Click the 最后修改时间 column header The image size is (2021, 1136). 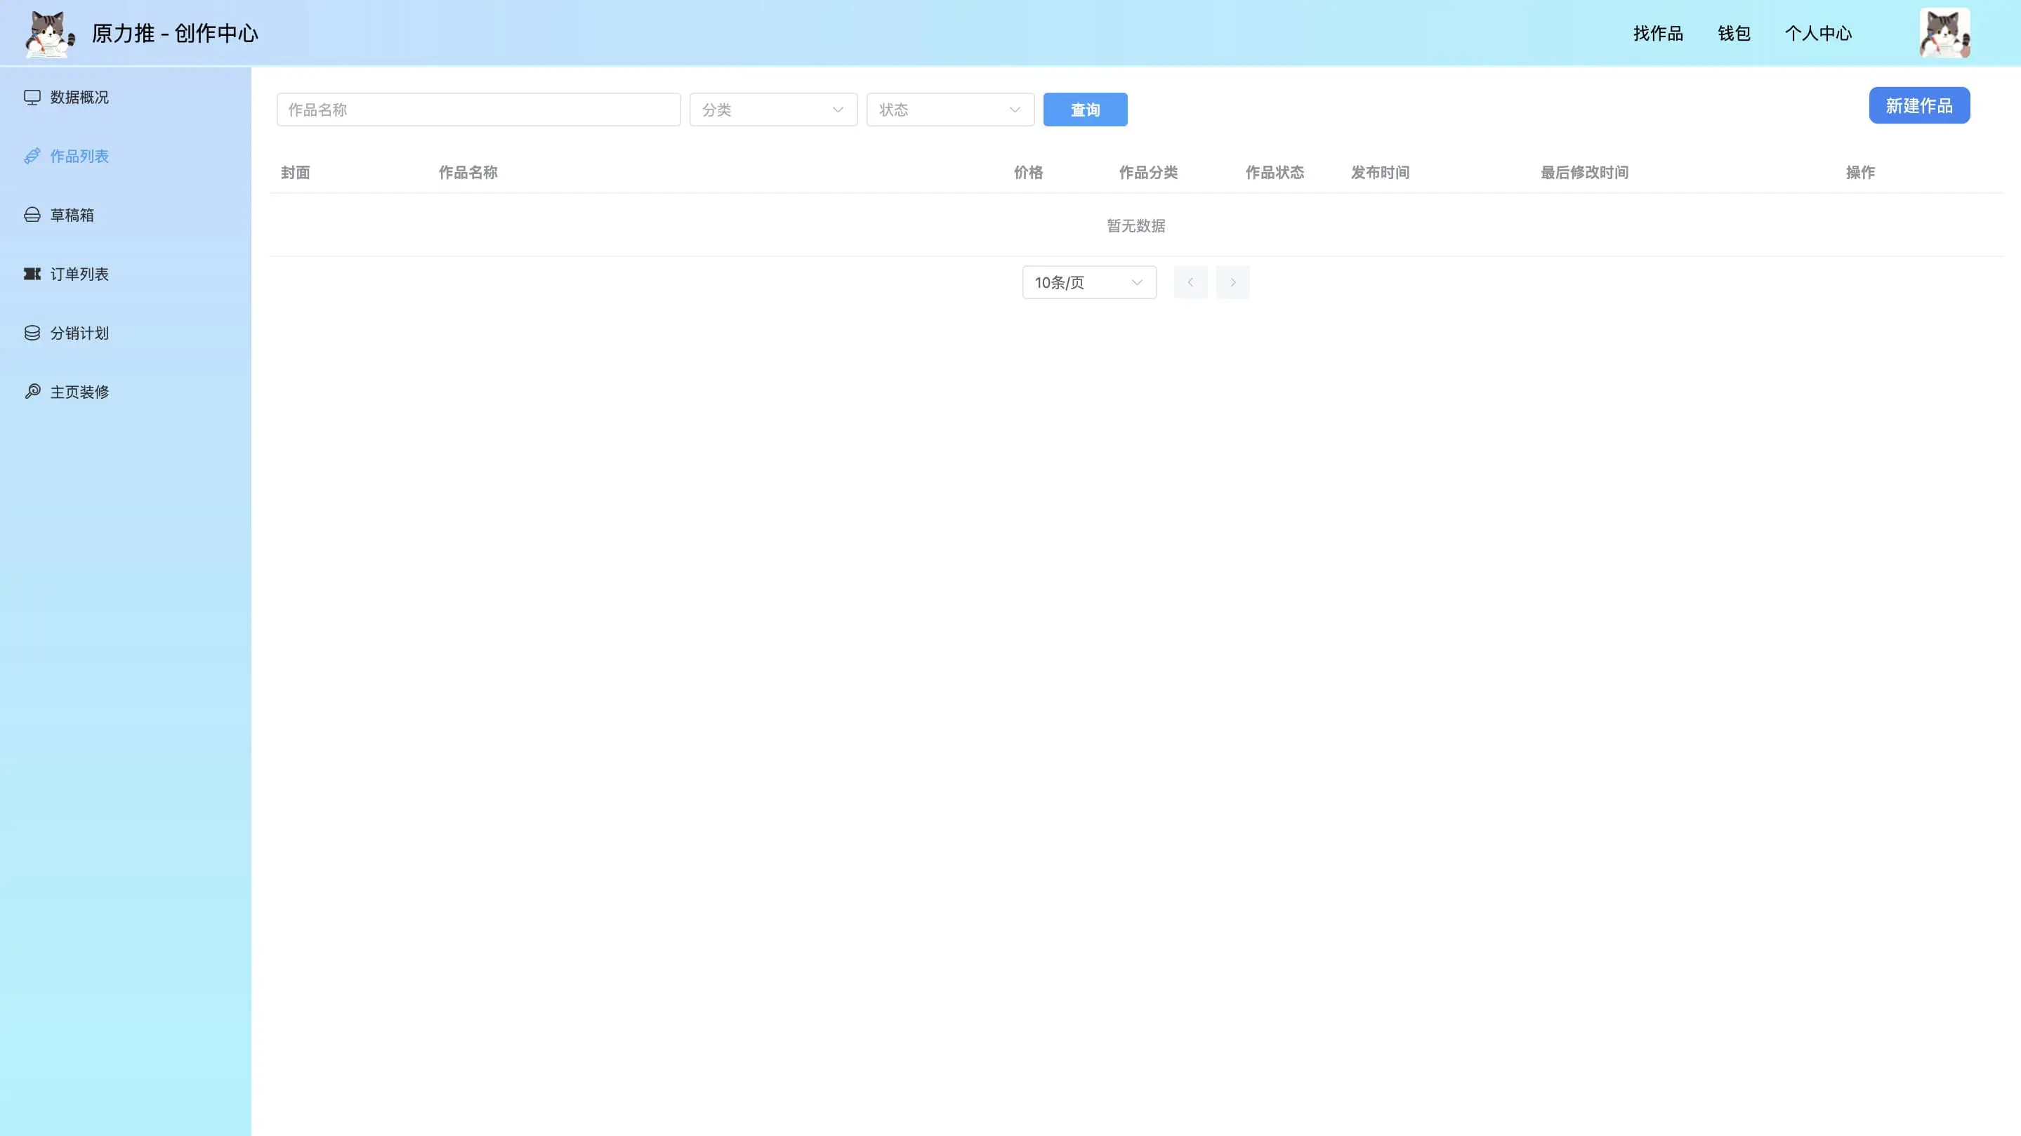tap(1584, 173)
